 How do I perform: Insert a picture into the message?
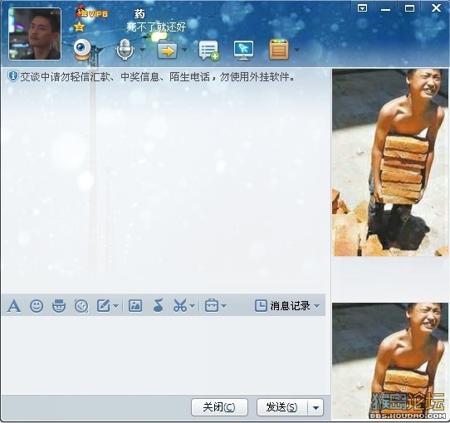(135, 306)
